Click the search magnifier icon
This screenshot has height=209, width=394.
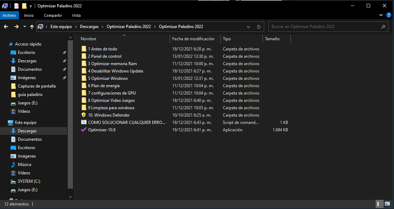tap(383, 27)
